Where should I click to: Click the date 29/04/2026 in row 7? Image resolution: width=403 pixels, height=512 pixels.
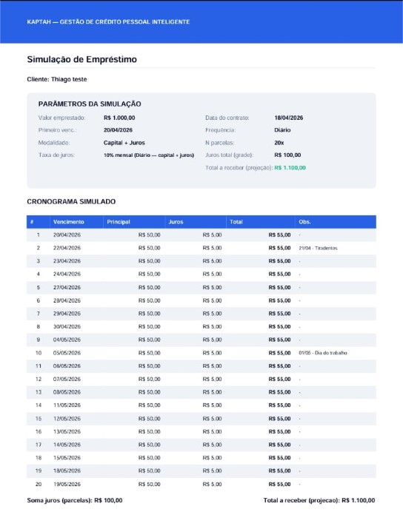[67, 314]
